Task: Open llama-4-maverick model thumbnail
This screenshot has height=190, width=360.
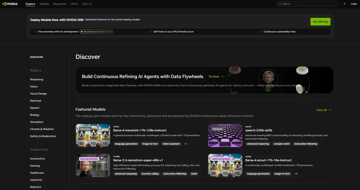Action: (93, 136)
